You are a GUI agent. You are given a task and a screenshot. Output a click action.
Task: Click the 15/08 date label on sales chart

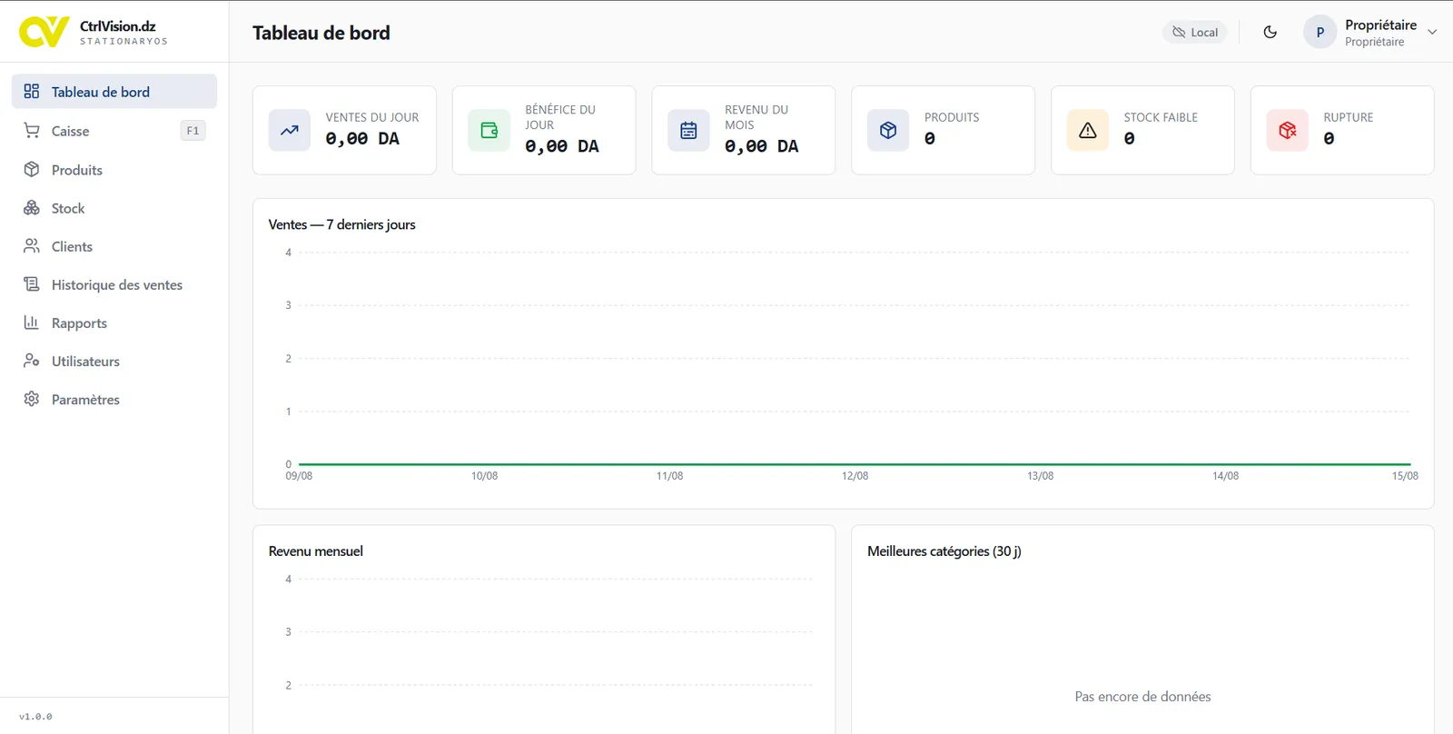(x=1405, y=476)
